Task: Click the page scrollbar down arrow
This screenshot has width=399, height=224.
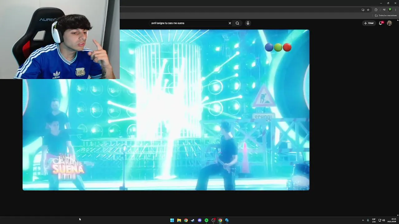Action: [397, 215]
